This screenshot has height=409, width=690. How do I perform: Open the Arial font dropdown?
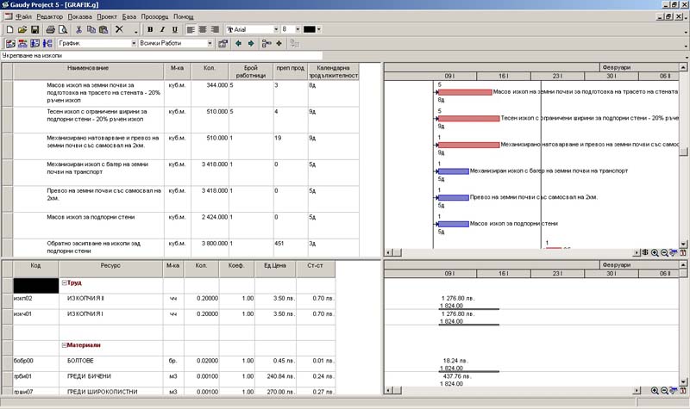click(276, 29)
